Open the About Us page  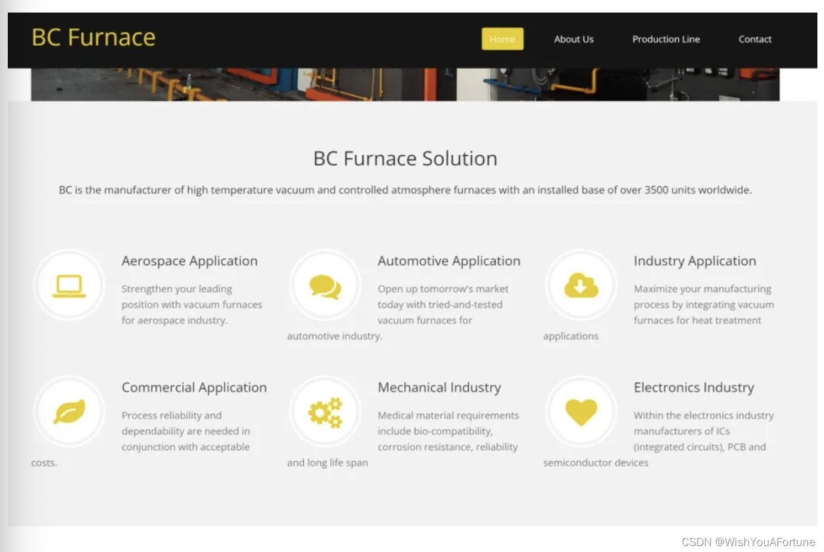coord(574,39)
